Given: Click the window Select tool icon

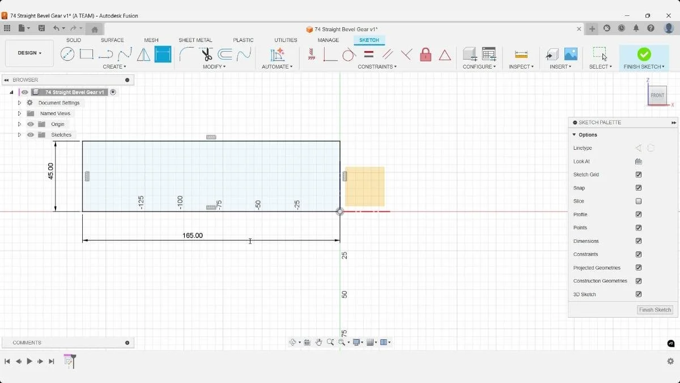Looking at the screenshot, I should coord(600,54).
